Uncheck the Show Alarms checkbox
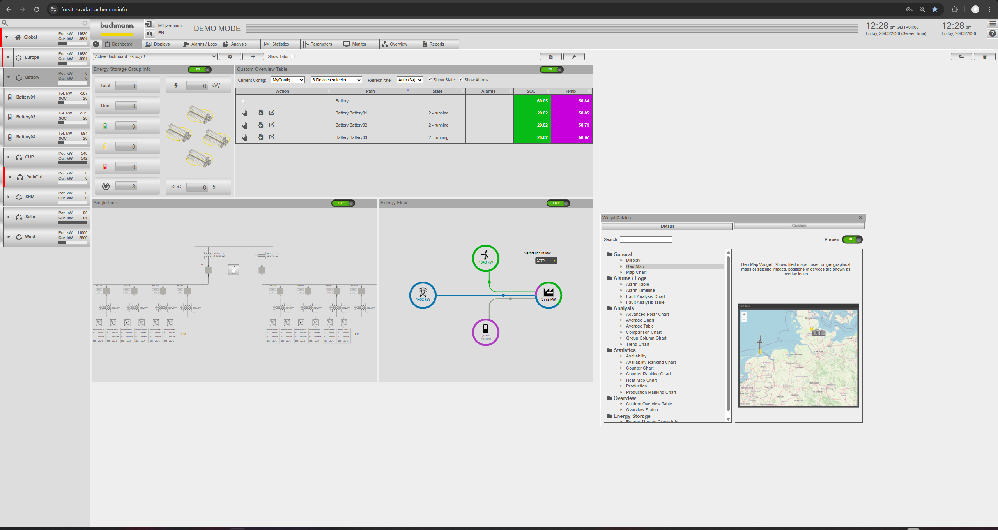The image size is (998, 530). click(x=461, y=79)
